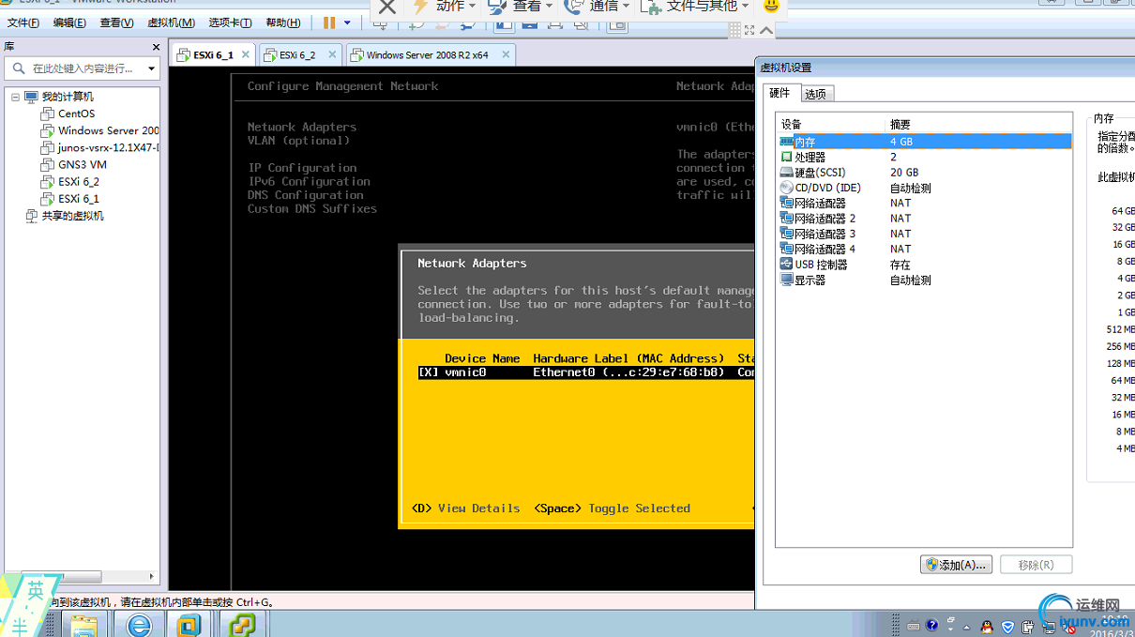This screenshot has width=1135, height=637.
Task: Close the remote control toolbar with X icon
Action: pos(386,7)
